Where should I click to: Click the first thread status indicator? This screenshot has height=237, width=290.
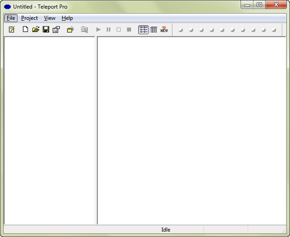click(x=181, y=30)
